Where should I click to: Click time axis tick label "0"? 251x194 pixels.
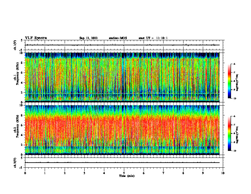click(25, 173)
